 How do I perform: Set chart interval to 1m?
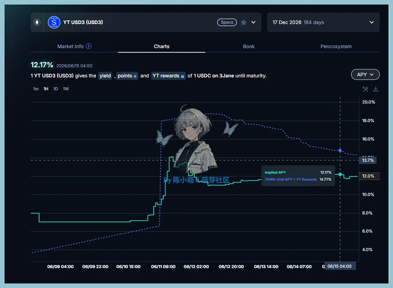click(36, 89)
